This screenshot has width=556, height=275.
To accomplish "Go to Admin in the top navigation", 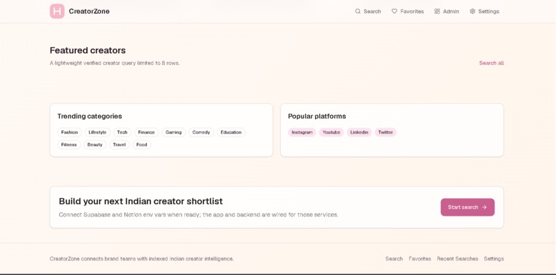I will (x=447, y=11).
